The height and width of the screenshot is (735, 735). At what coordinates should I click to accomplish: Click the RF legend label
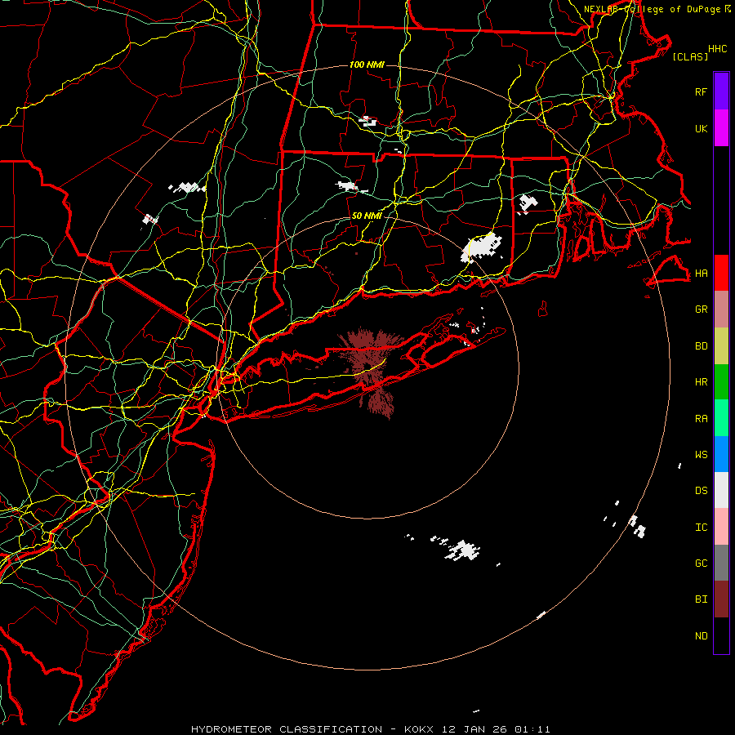tap(701, 91)
